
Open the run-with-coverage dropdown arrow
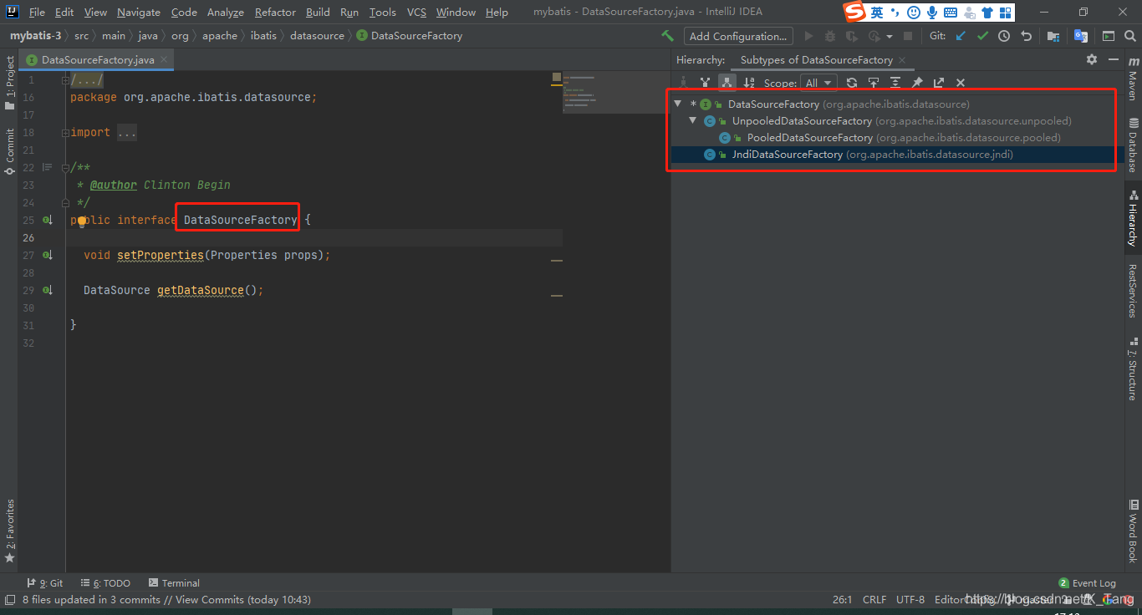[x=890, y=36]
